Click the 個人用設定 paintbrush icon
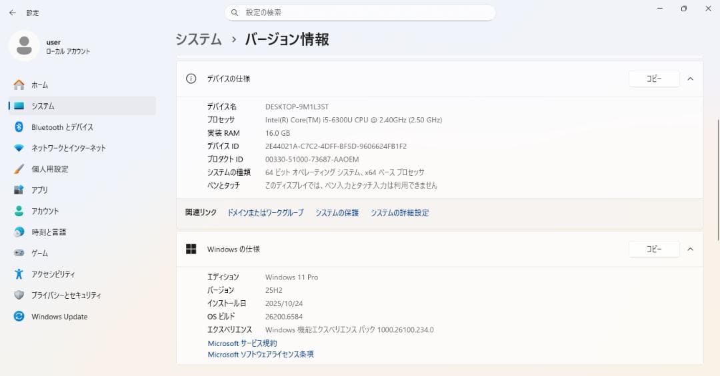Screen dimensions: 720x376 click(x=19, y=169)
